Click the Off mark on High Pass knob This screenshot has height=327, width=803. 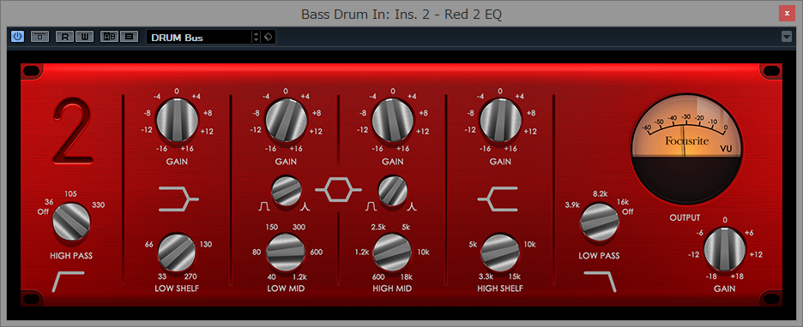44,211
